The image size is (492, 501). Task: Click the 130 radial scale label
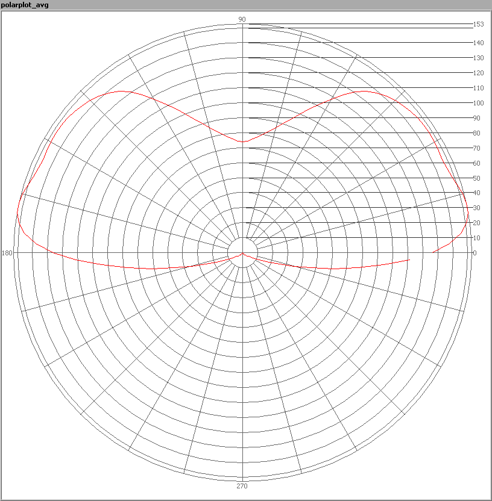click(x=479, y=58)
